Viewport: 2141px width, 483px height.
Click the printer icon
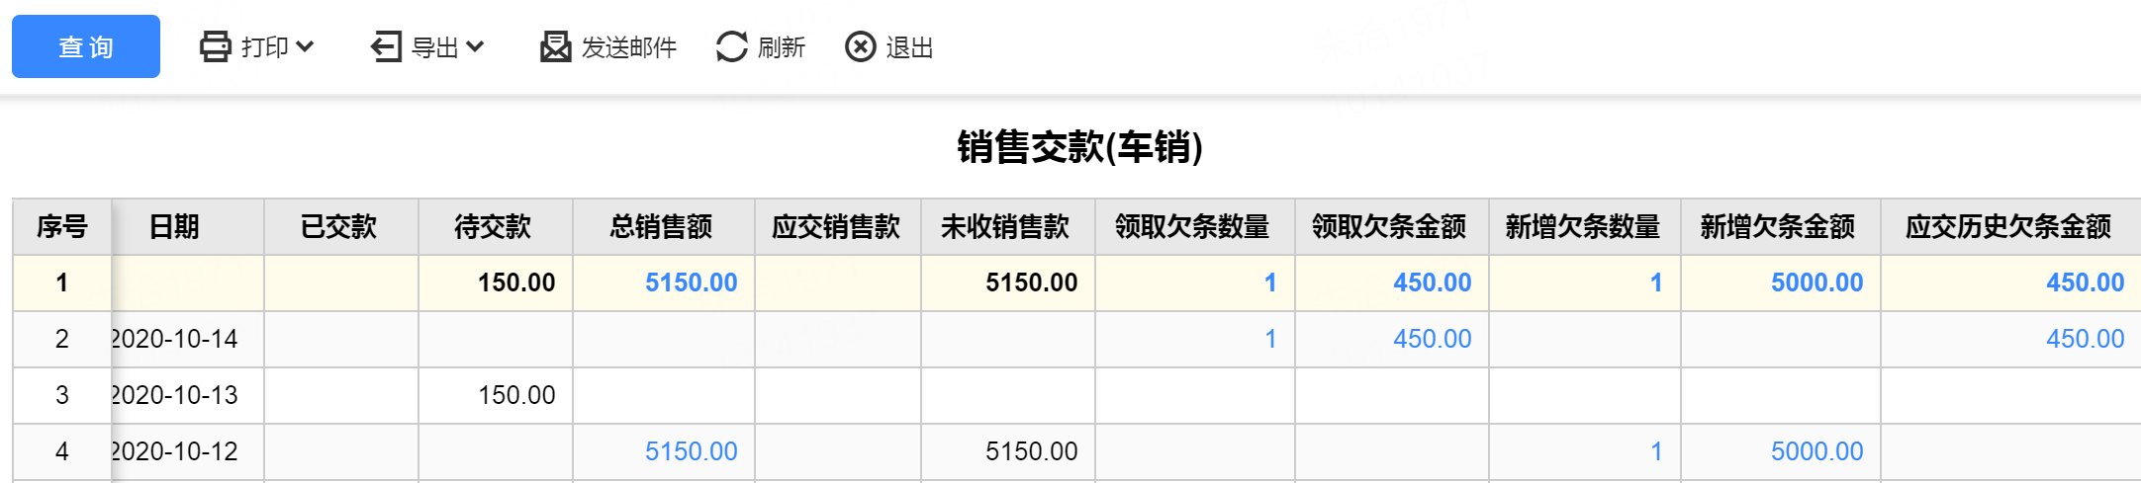(215, 46)
